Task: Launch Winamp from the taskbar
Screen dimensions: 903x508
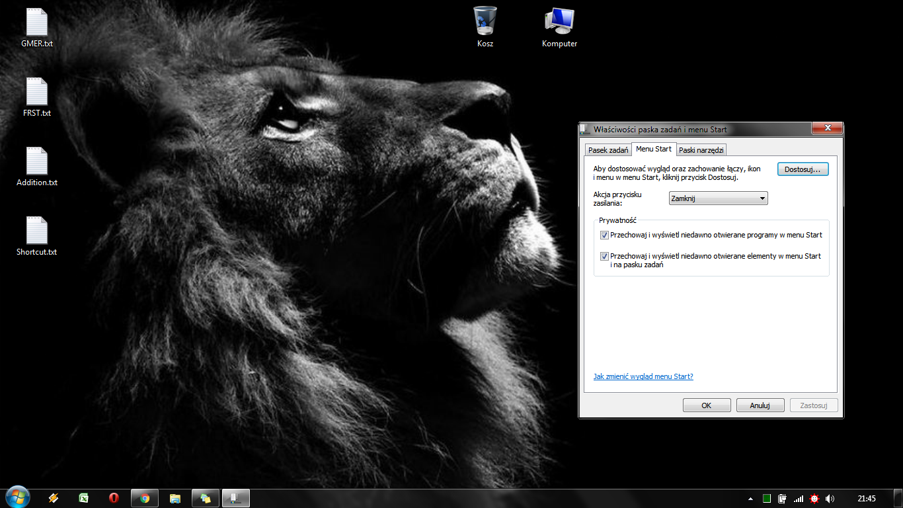Action: click(54, 498)
